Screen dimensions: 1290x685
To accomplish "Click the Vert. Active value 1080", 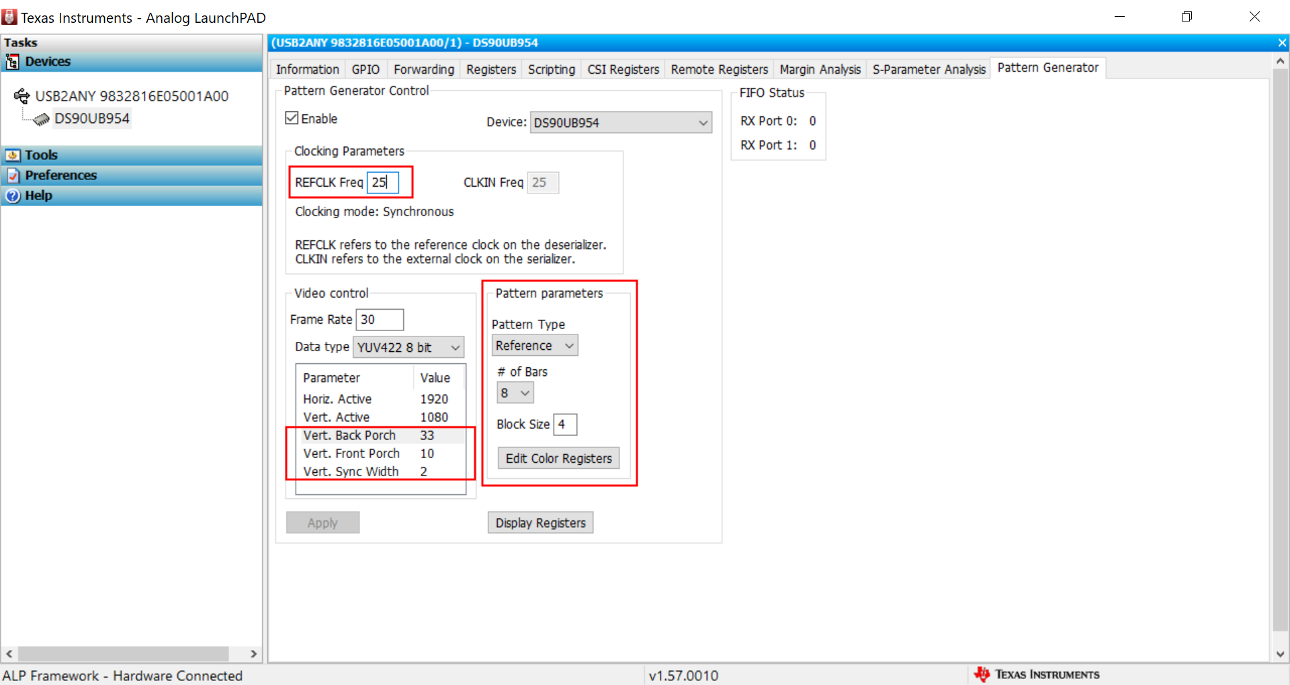I will tap(434, 417).
